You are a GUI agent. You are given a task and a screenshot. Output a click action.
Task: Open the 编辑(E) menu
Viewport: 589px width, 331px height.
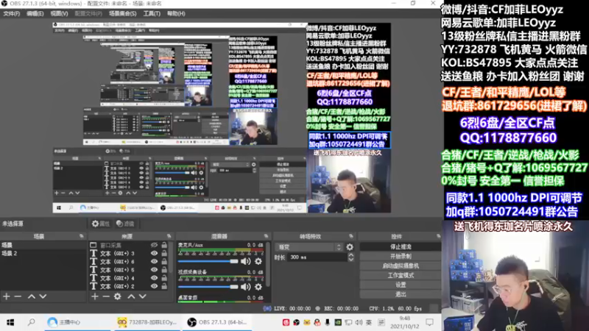click(x=35, y=13)
